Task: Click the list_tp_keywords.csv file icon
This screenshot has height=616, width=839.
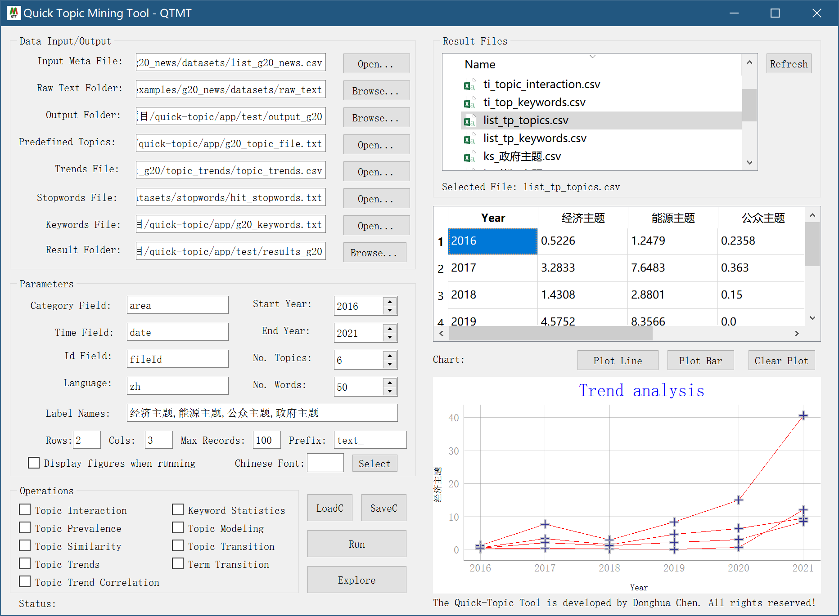Action: (469, 139)
